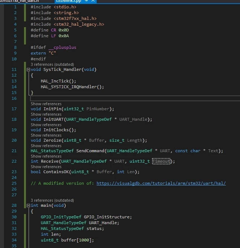Image resolution: width=240 pixels, height=248 pixels.
Task: Close the LEDBlink.cpp tab
Action: 93,1
